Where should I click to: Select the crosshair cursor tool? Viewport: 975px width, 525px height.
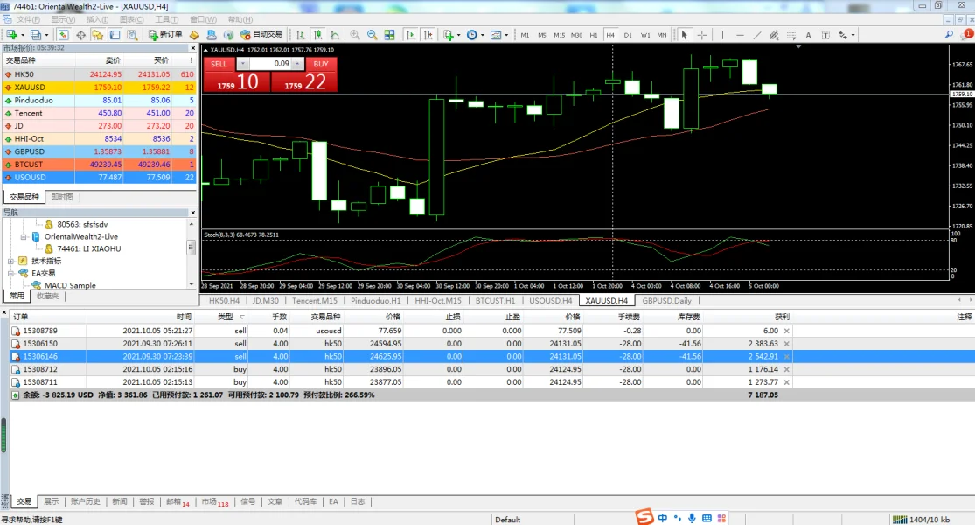701,35
